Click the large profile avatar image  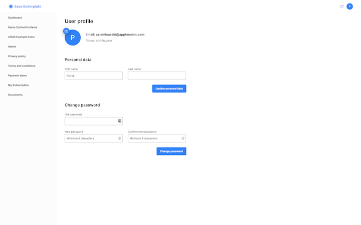pyautogui.click(x=73, y=38)
